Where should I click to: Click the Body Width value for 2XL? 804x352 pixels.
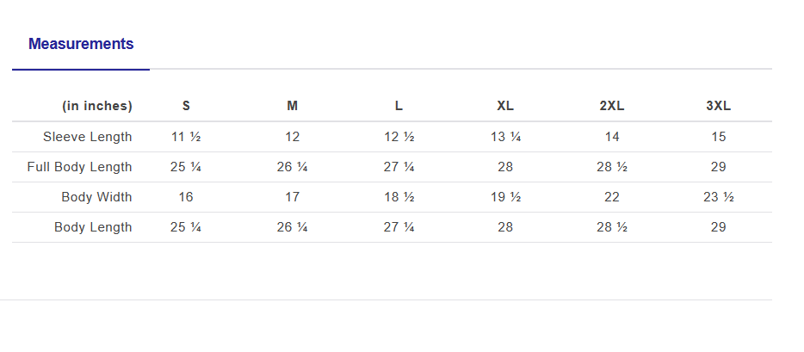(x=612, y=197)
